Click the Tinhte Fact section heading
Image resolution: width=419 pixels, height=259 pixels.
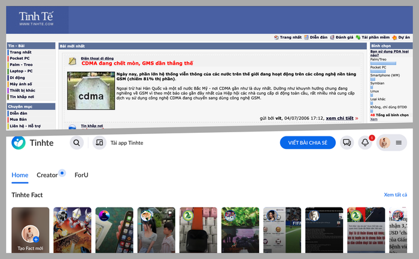(x=27, y=195)
